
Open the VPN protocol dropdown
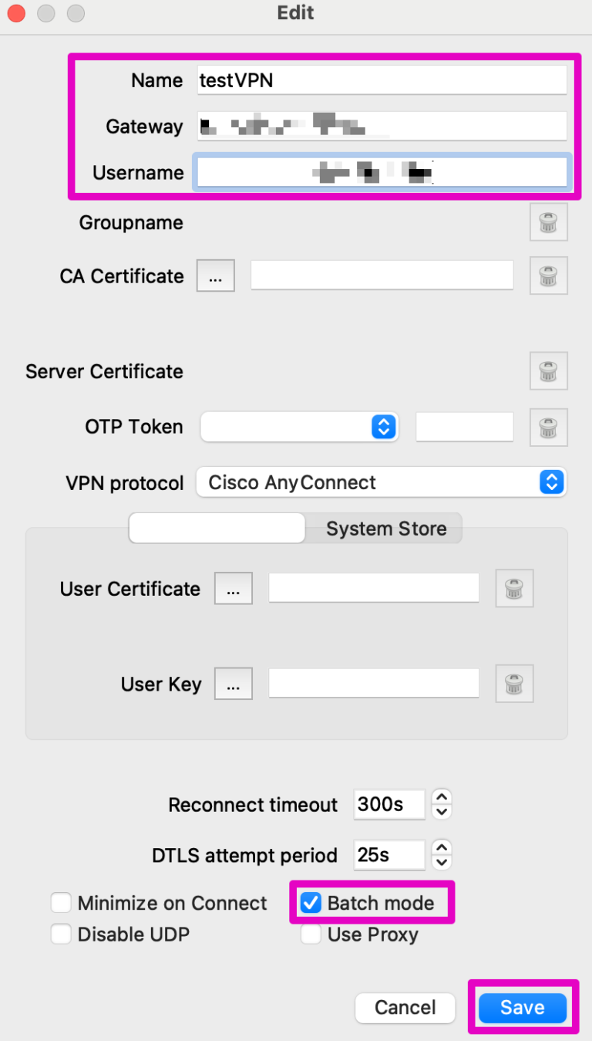point(381,483)
